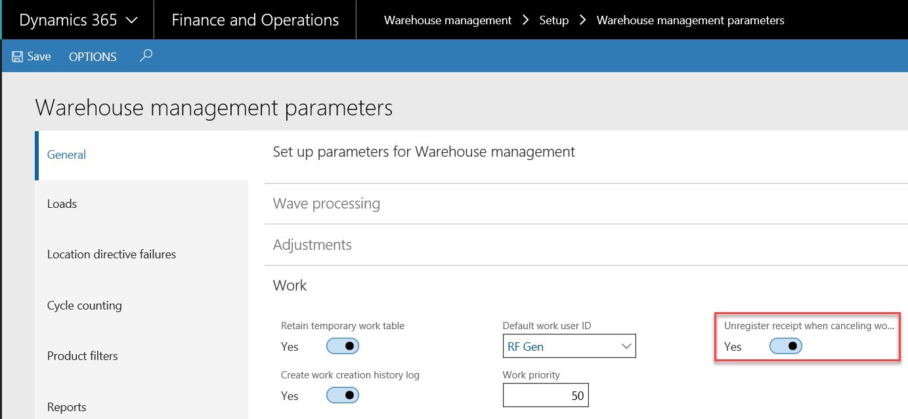Toggle Create work creation history log
This screenshot has width=908, height=419.
(x=343, y=395)
